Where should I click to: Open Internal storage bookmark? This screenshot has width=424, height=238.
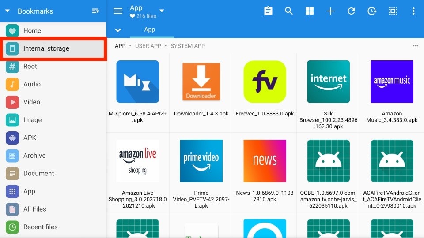(x=53, y=48)
